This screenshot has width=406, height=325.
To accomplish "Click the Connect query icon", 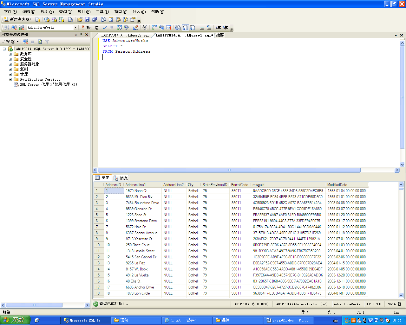I will click(x=7, y=28).
